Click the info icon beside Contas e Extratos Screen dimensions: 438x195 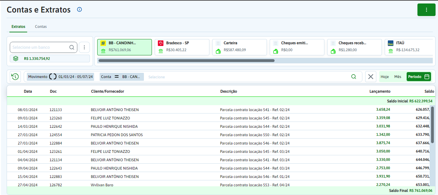[79, 10]
